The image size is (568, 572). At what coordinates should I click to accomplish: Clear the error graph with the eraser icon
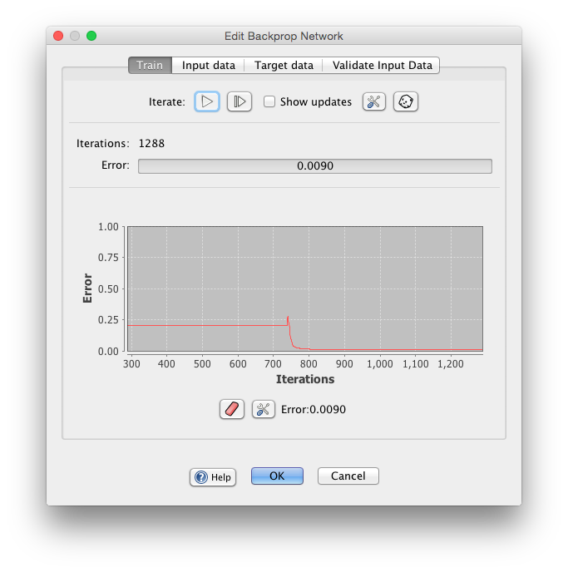[x=232, y=409]
